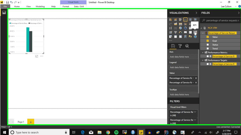
Task: Select the R script visual
Action: click(x=185, y=36)
